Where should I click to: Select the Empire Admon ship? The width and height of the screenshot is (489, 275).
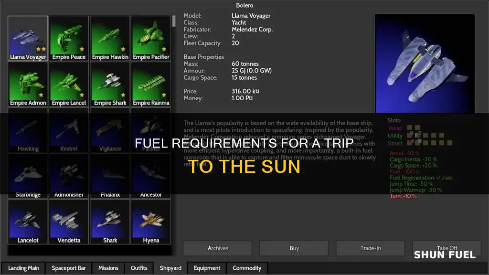[x=28, y=84]
